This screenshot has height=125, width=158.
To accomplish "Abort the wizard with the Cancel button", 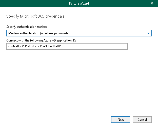I will [x=142, y=119].
